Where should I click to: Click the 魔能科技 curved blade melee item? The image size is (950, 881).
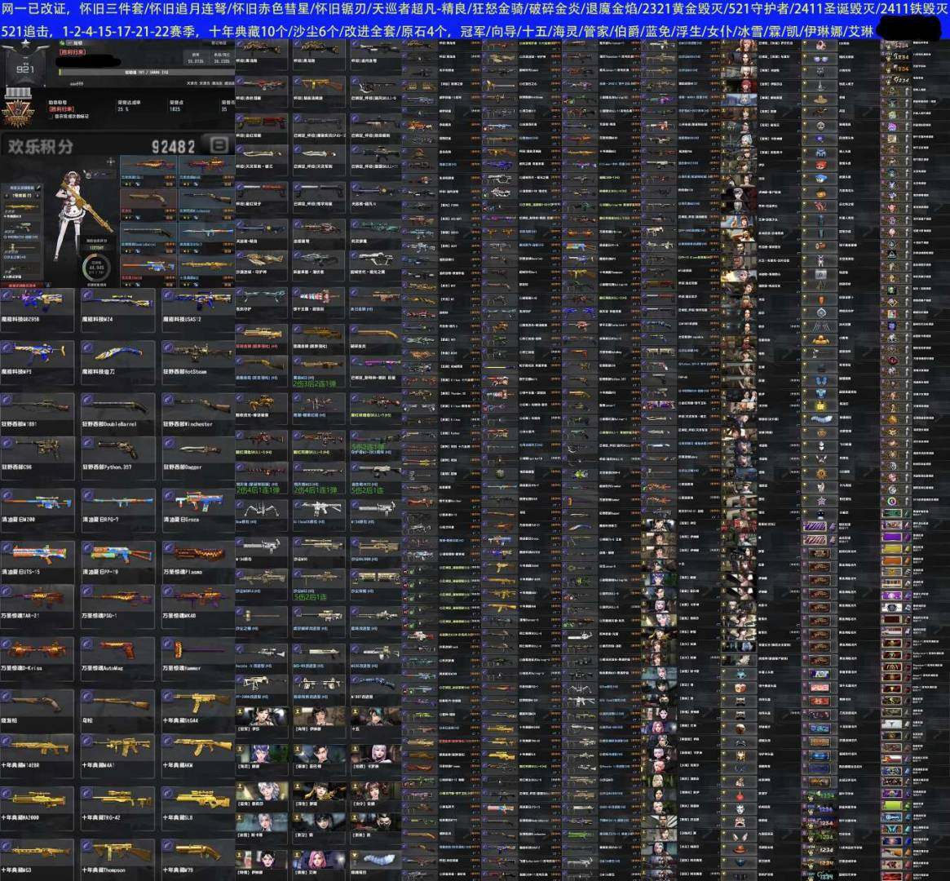117,359
